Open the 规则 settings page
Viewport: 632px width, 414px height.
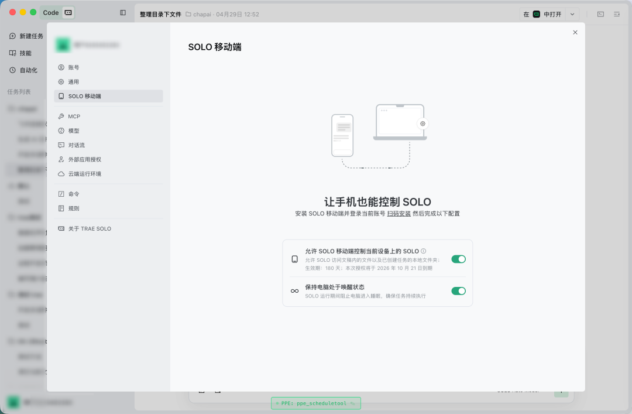(x=108, y=208)
